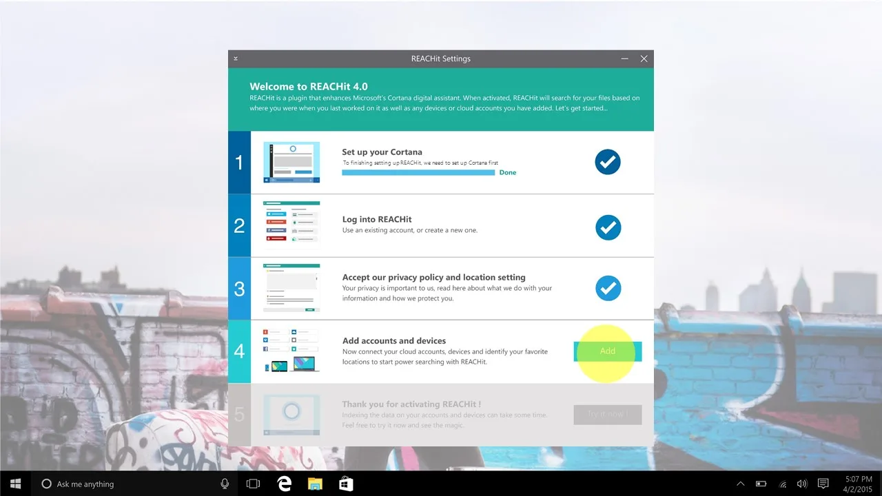The width and height of the screenshot is (882, 496).
Task: Expand the hidden system tray icons
Action: pyautogui.click(x=741, y=484)
